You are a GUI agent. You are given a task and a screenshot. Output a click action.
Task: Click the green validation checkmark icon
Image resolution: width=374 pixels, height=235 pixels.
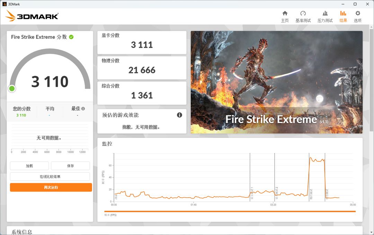coord(71,37)
